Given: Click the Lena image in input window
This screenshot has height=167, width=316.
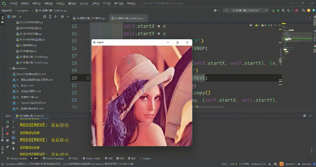Looking at the screenshot, I should click(142, 96).
